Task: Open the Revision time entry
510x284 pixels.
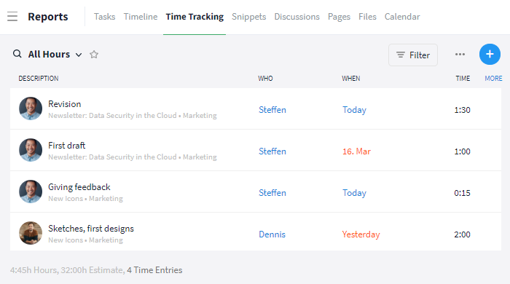Action: pyautogui.click(x=64, y=104)
